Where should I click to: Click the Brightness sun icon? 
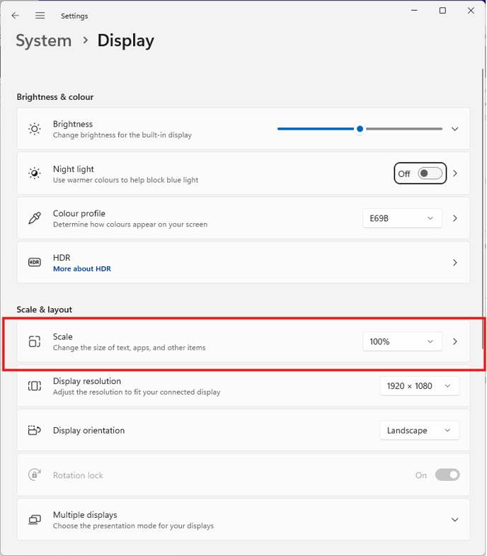point(34,129)
